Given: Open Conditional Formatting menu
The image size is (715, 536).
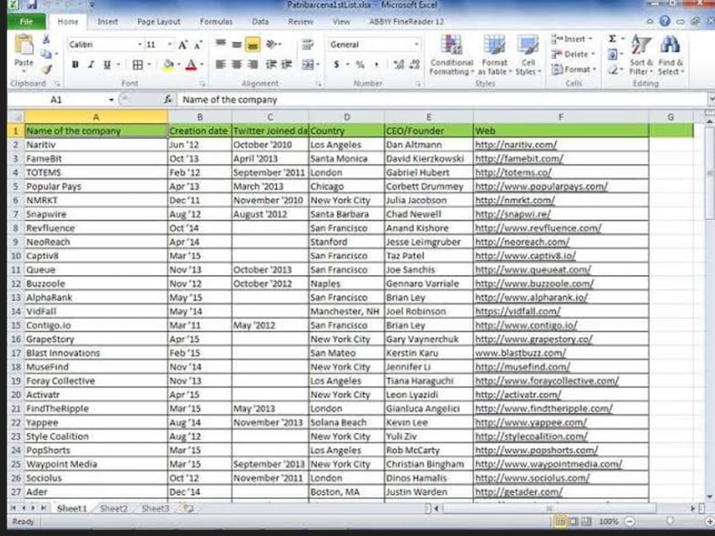Looking at the screenshot, I should pyautogui.click(x=451, y=55).
